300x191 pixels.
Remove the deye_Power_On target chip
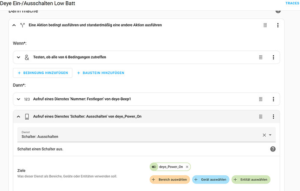[187, 167]
